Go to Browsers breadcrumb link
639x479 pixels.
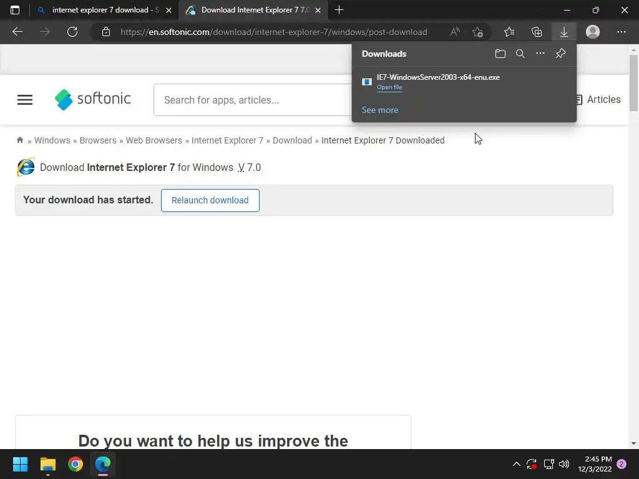pyautogui.click(x=98, y=140)
